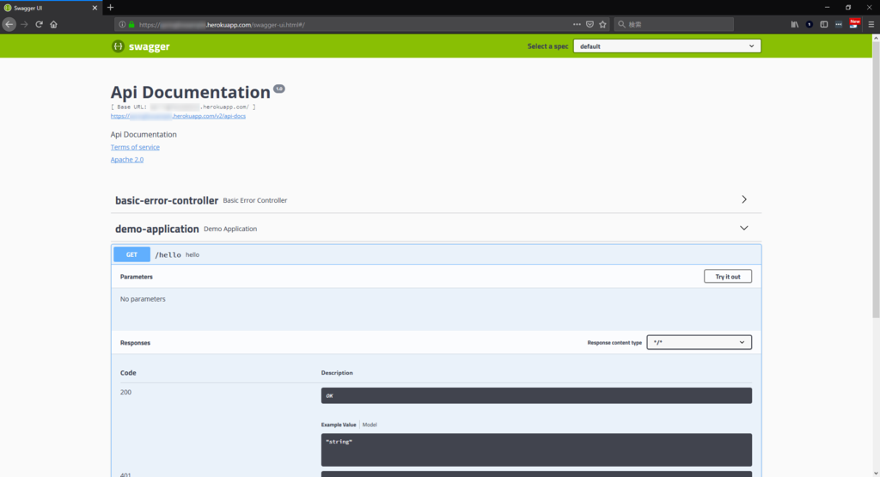Close the Swagger UI tab
The image size is (880, 477).
[95, 8]
